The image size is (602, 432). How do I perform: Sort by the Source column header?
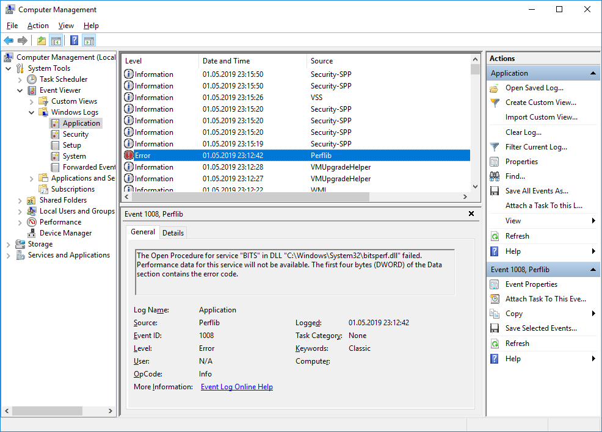click(388, 61)
